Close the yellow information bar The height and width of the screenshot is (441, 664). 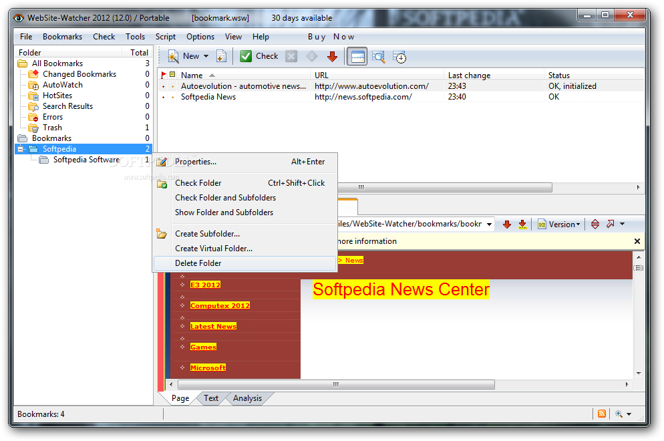tap(637, 241)
